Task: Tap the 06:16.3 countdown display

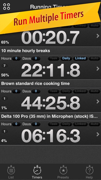Action: point(51,136)
